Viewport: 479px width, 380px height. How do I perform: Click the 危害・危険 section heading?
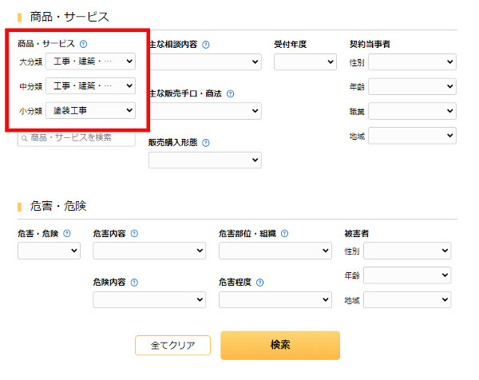58,206
